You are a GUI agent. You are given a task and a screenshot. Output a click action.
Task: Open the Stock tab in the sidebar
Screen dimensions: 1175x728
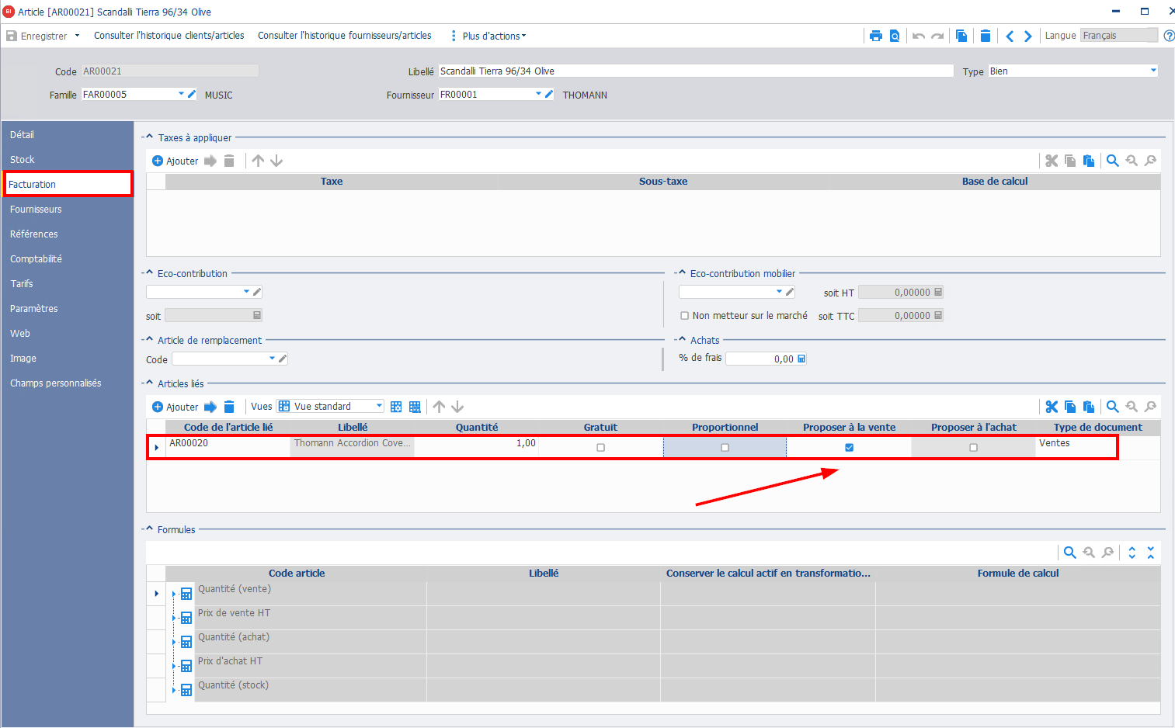pos(68,159)
